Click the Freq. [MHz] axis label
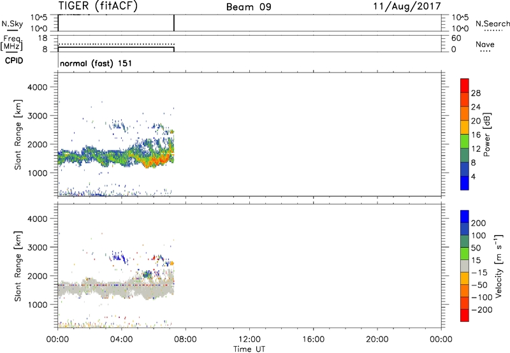The height and width of the screenshot is (353, 510). pos(12,43)
